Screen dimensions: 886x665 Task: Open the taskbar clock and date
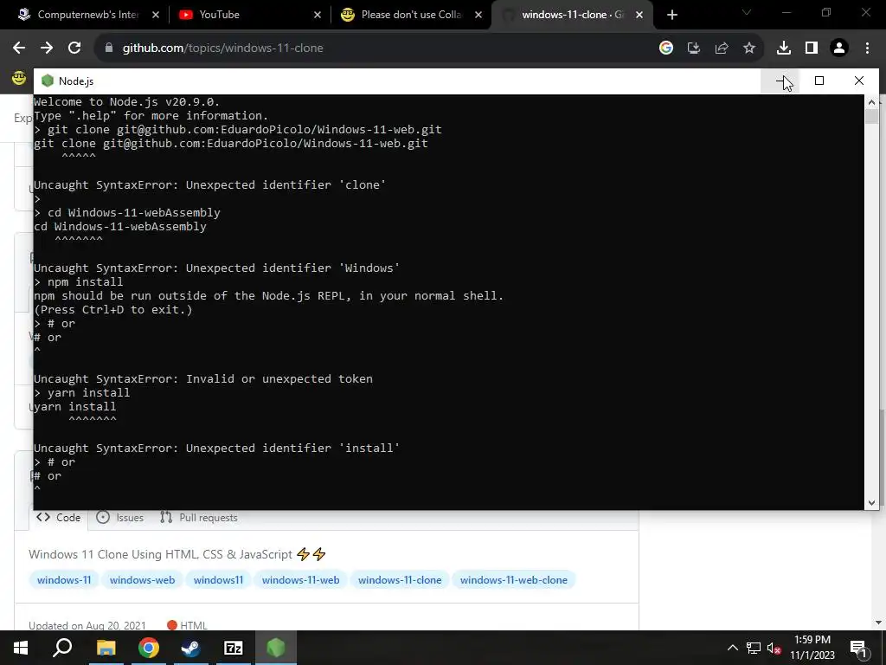[x=812, y=648]
